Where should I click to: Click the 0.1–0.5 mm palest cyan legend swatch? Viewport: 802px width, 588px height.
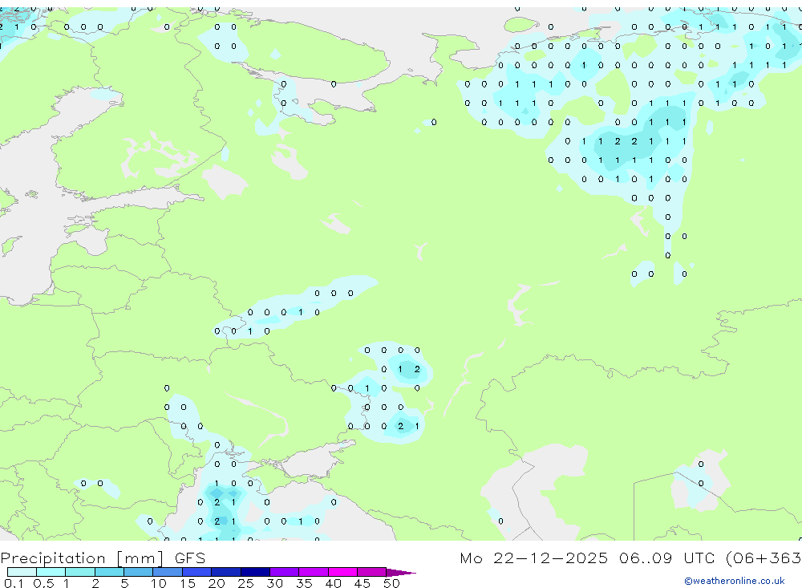point(22,572)
